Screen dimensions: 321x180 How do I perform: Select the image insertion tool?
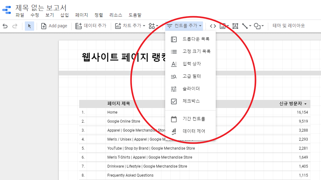(x=222, y=26)
